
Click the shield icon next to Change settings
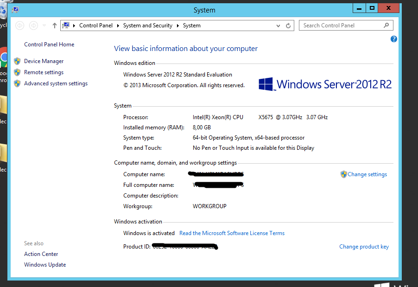(344, 174)
